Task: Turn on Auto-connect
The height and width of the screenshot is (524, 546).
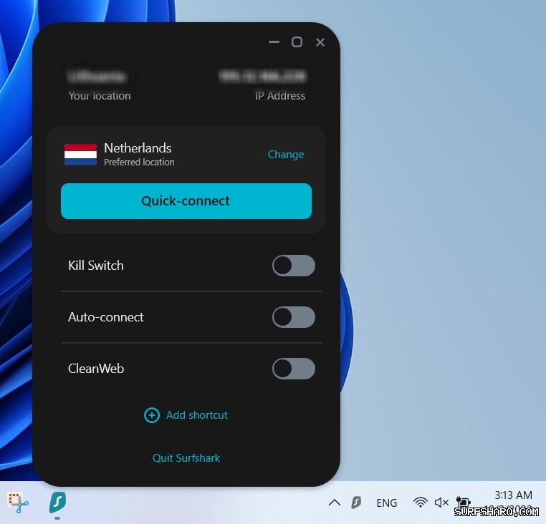Action: click(x=294, y=317)
